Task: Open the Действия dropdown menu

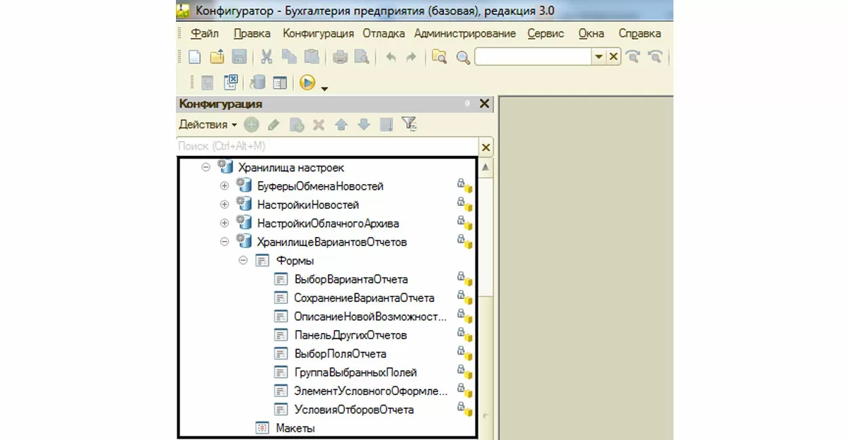Action: coord(208,125)
